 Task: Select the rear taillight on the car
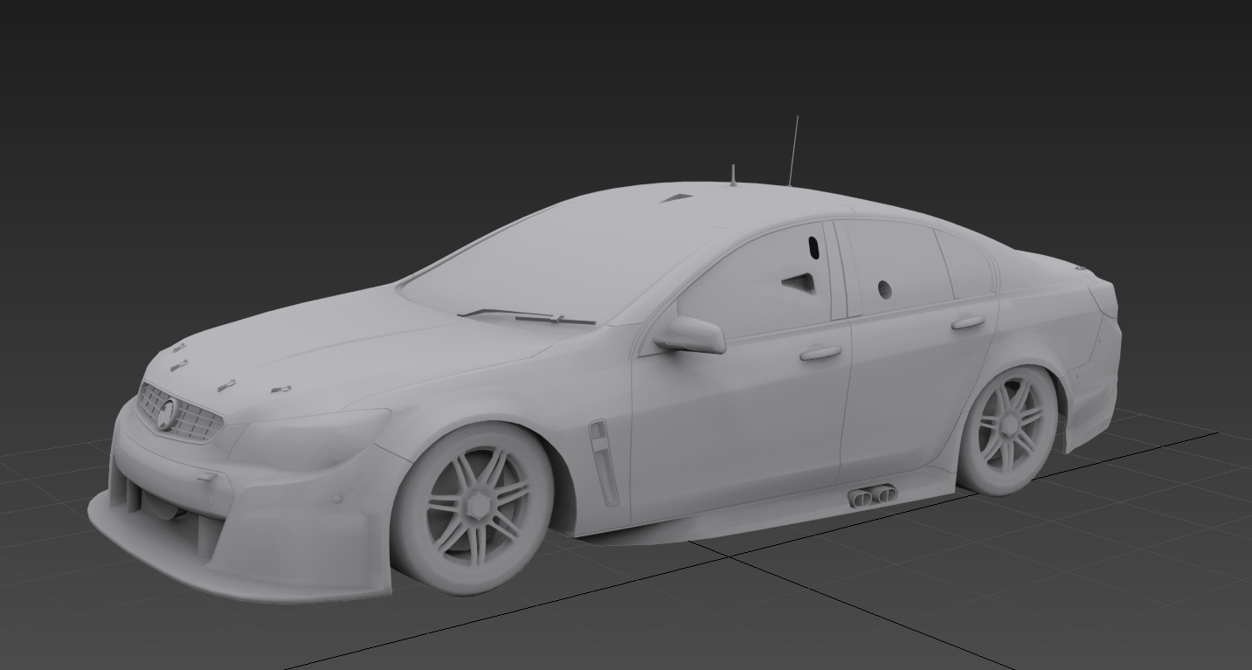(x=1103, y=298)
